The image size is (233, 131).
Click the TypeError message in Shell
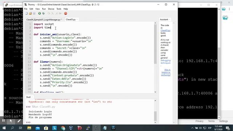tap(70, 102)
